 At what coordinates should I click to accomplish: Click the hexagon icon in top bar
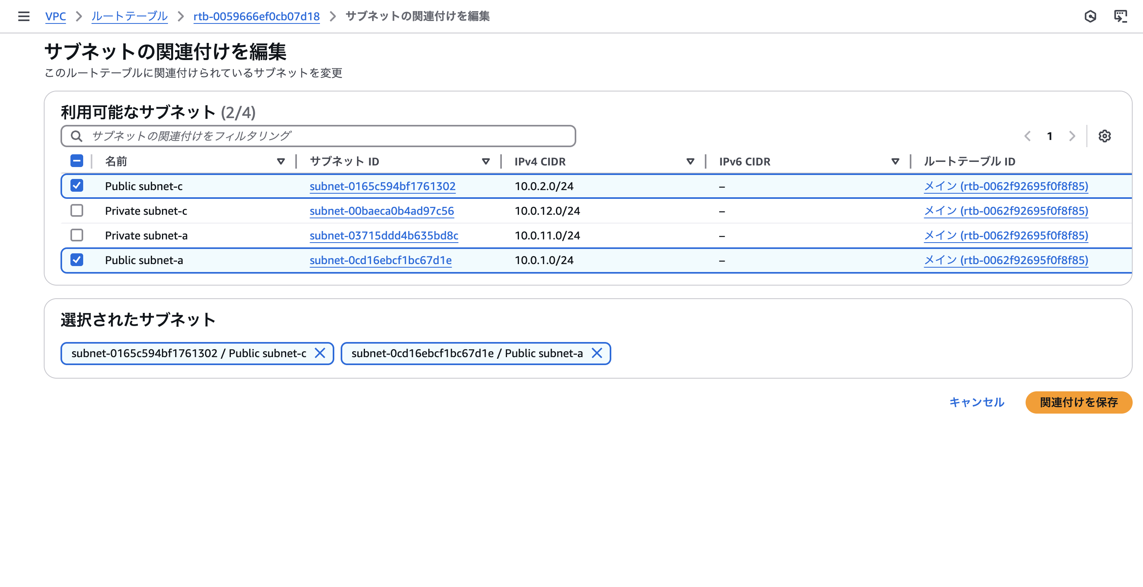pos(1090,16)
